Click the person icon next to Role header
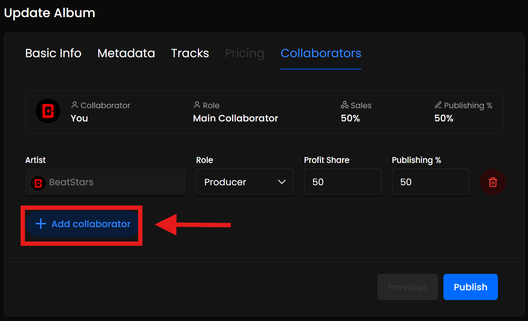 coord(197,105)
